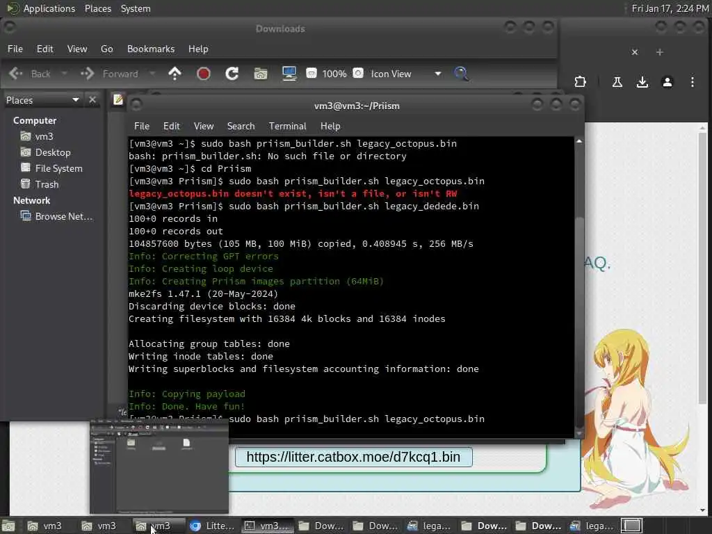Open file manager File menu

point(15,49)
